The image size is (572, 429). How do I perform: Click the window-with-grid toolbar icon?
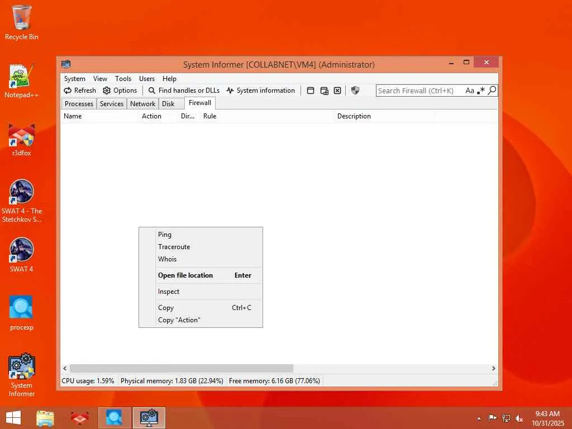point(325,90)
